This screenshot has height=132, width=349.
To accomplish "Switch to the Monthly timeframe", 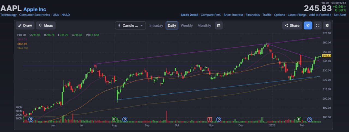I will 204,26.
